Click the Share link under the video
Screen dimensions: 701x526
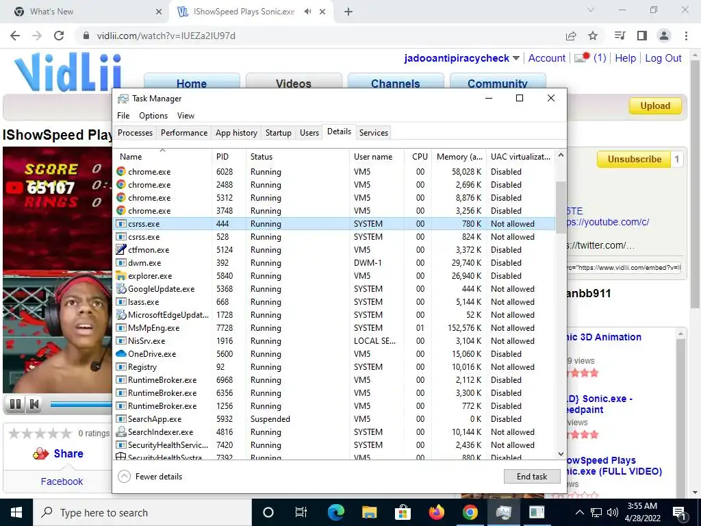click(68, 453)
